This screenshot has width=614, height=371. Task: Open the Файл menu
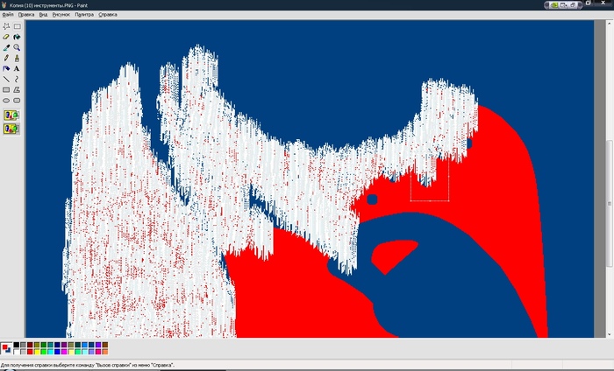8,15
